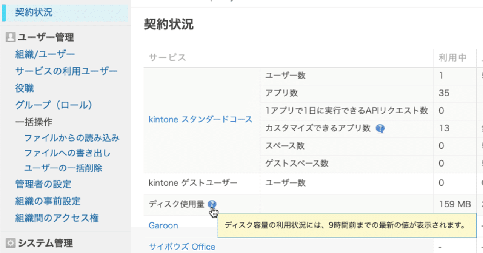Open the サイボウズ Office service link
This screenshot has width=483, height=253.
point(183,247)
